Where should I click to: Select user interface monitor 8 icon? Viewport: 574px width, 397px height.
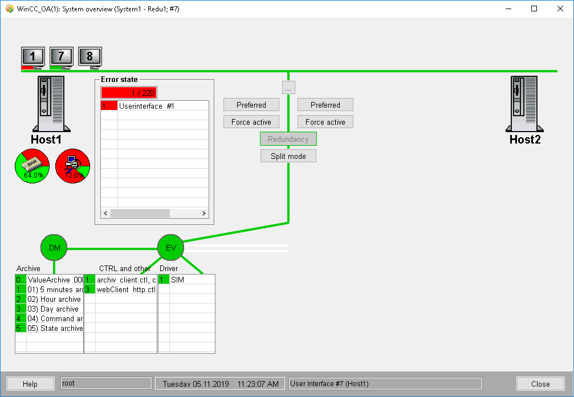[x=90, y=58]
